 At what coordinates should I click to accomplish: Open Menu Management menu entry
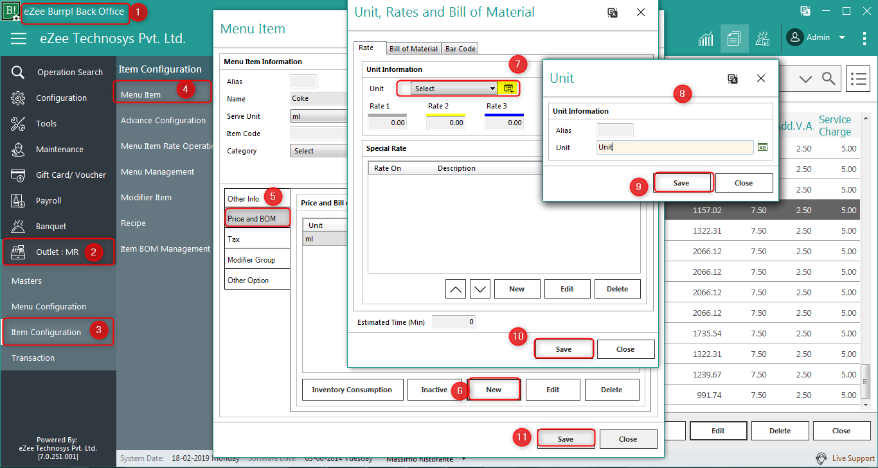(157, 171)
